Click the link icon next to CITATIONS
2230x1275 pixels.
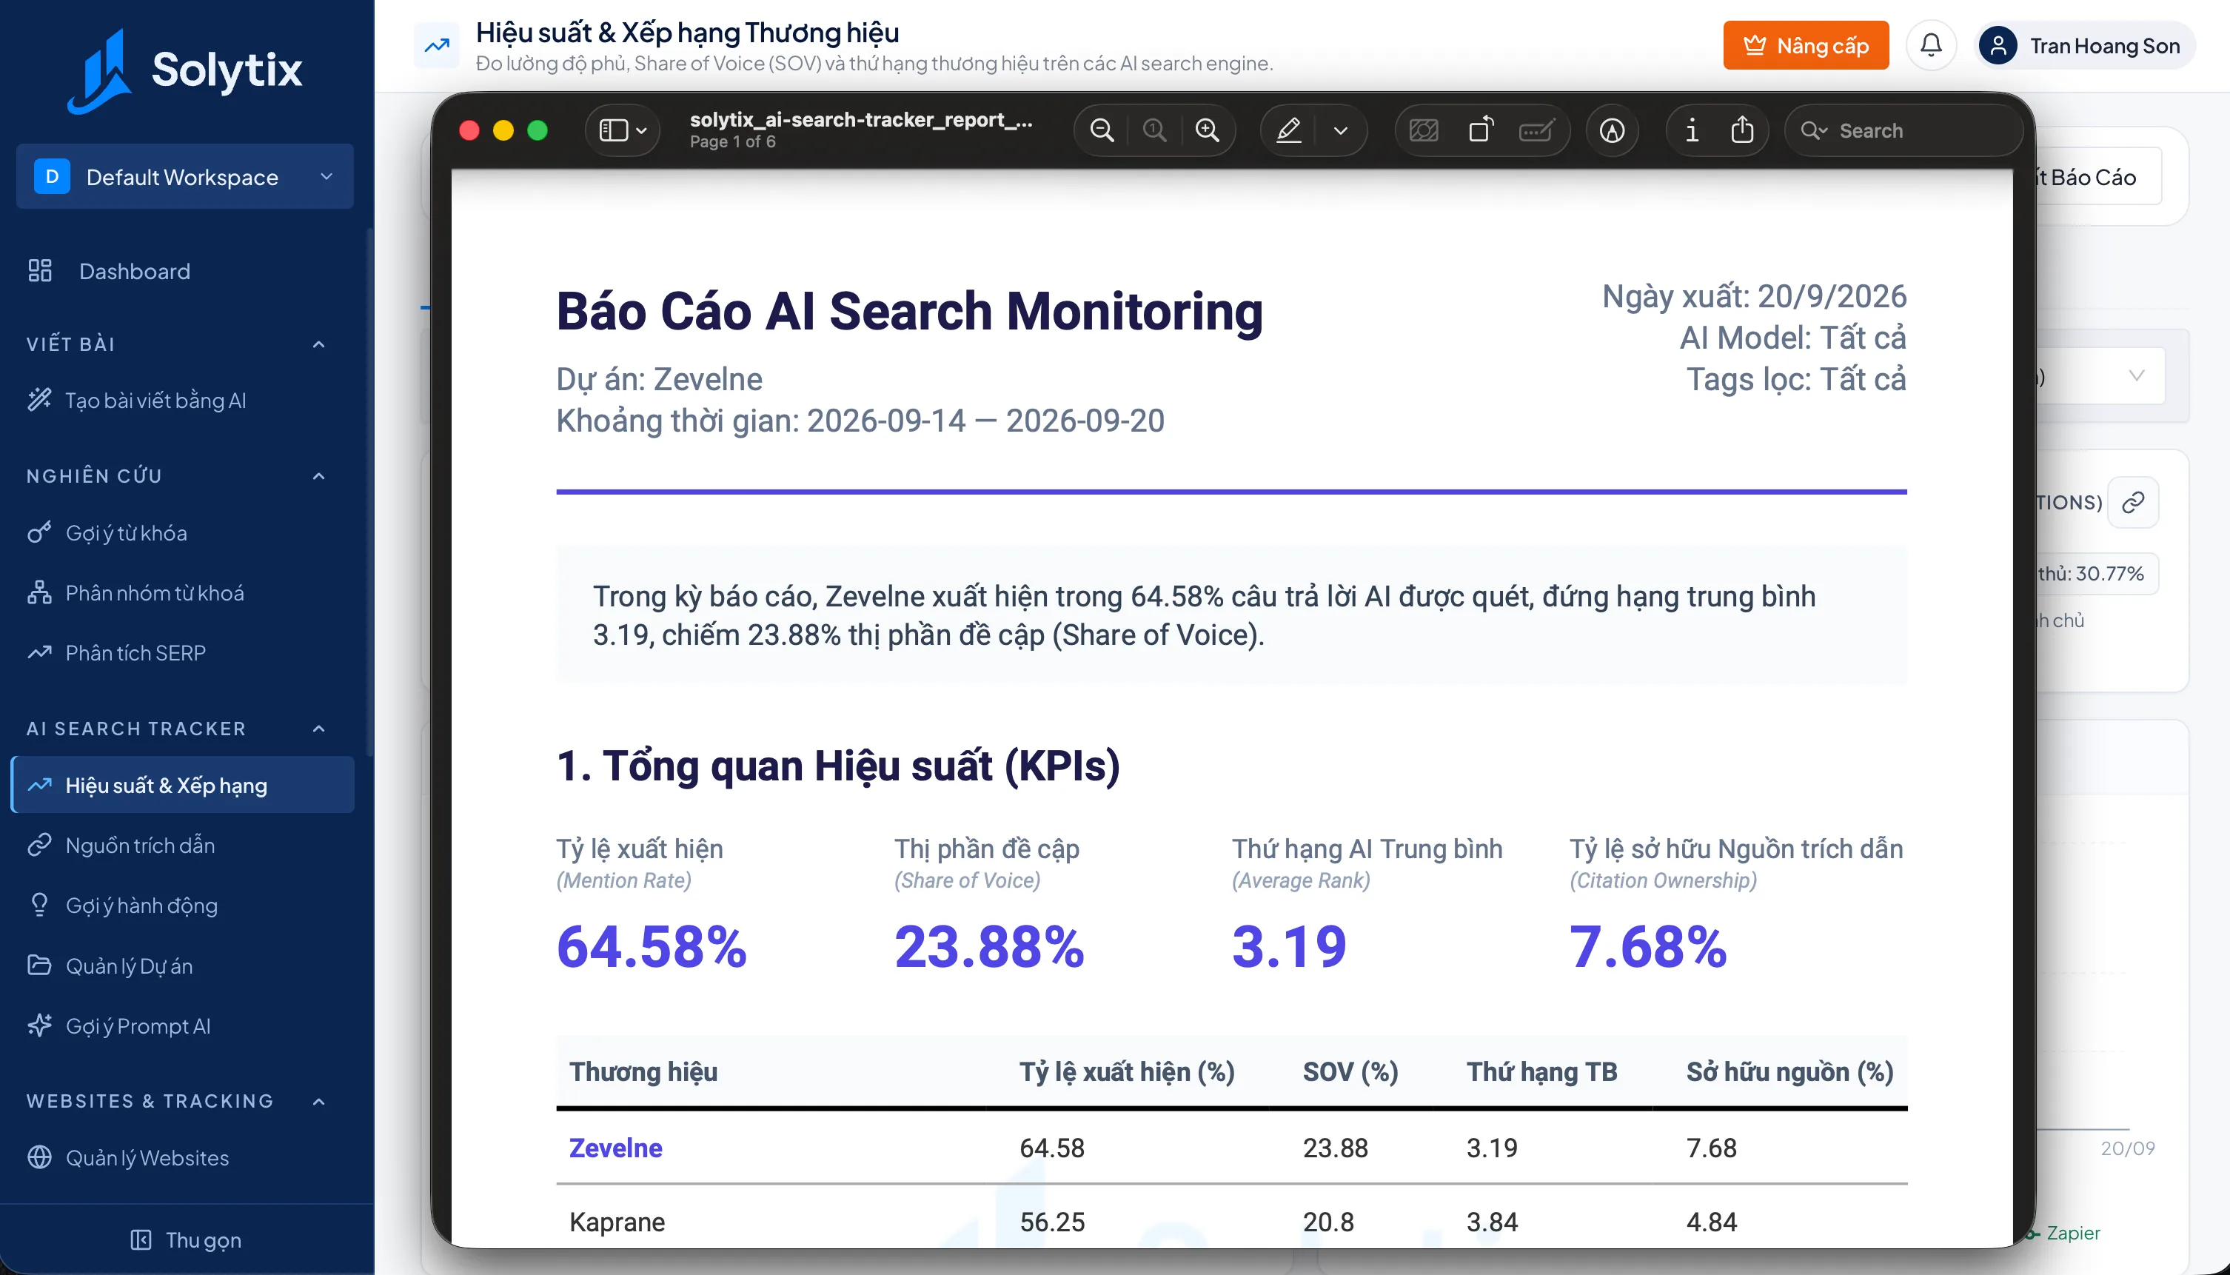click(x=2134, y=503)
